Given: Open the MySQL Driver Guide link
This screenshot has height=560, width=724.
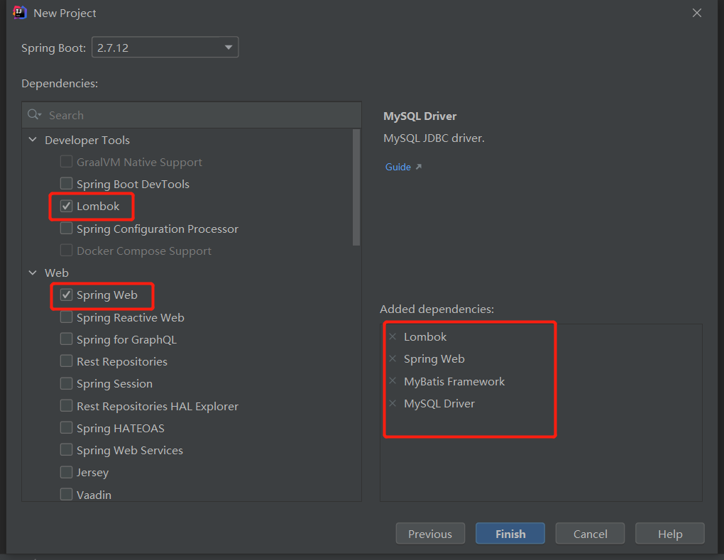Looking at the screenshot, I should pyautogui.click(x=398, y=168).
